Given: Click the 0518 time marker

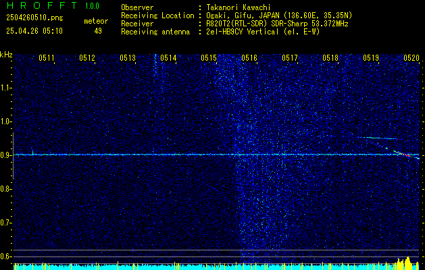Looking at the screenshot, I should (330, 57).
